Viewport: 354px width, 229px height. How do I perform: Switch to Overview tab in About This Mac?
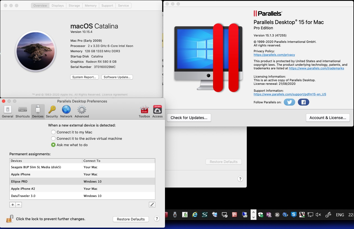tap(40, 6)
